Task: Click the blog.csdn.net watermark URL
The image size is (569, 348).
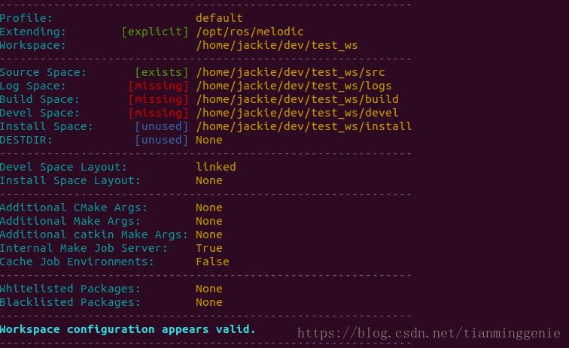Action: click(428, 332)
